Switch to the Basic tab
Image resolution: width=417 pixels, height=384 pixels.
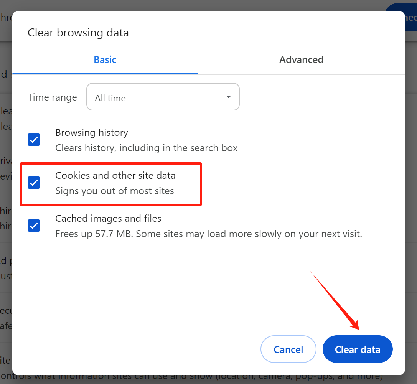105,60
